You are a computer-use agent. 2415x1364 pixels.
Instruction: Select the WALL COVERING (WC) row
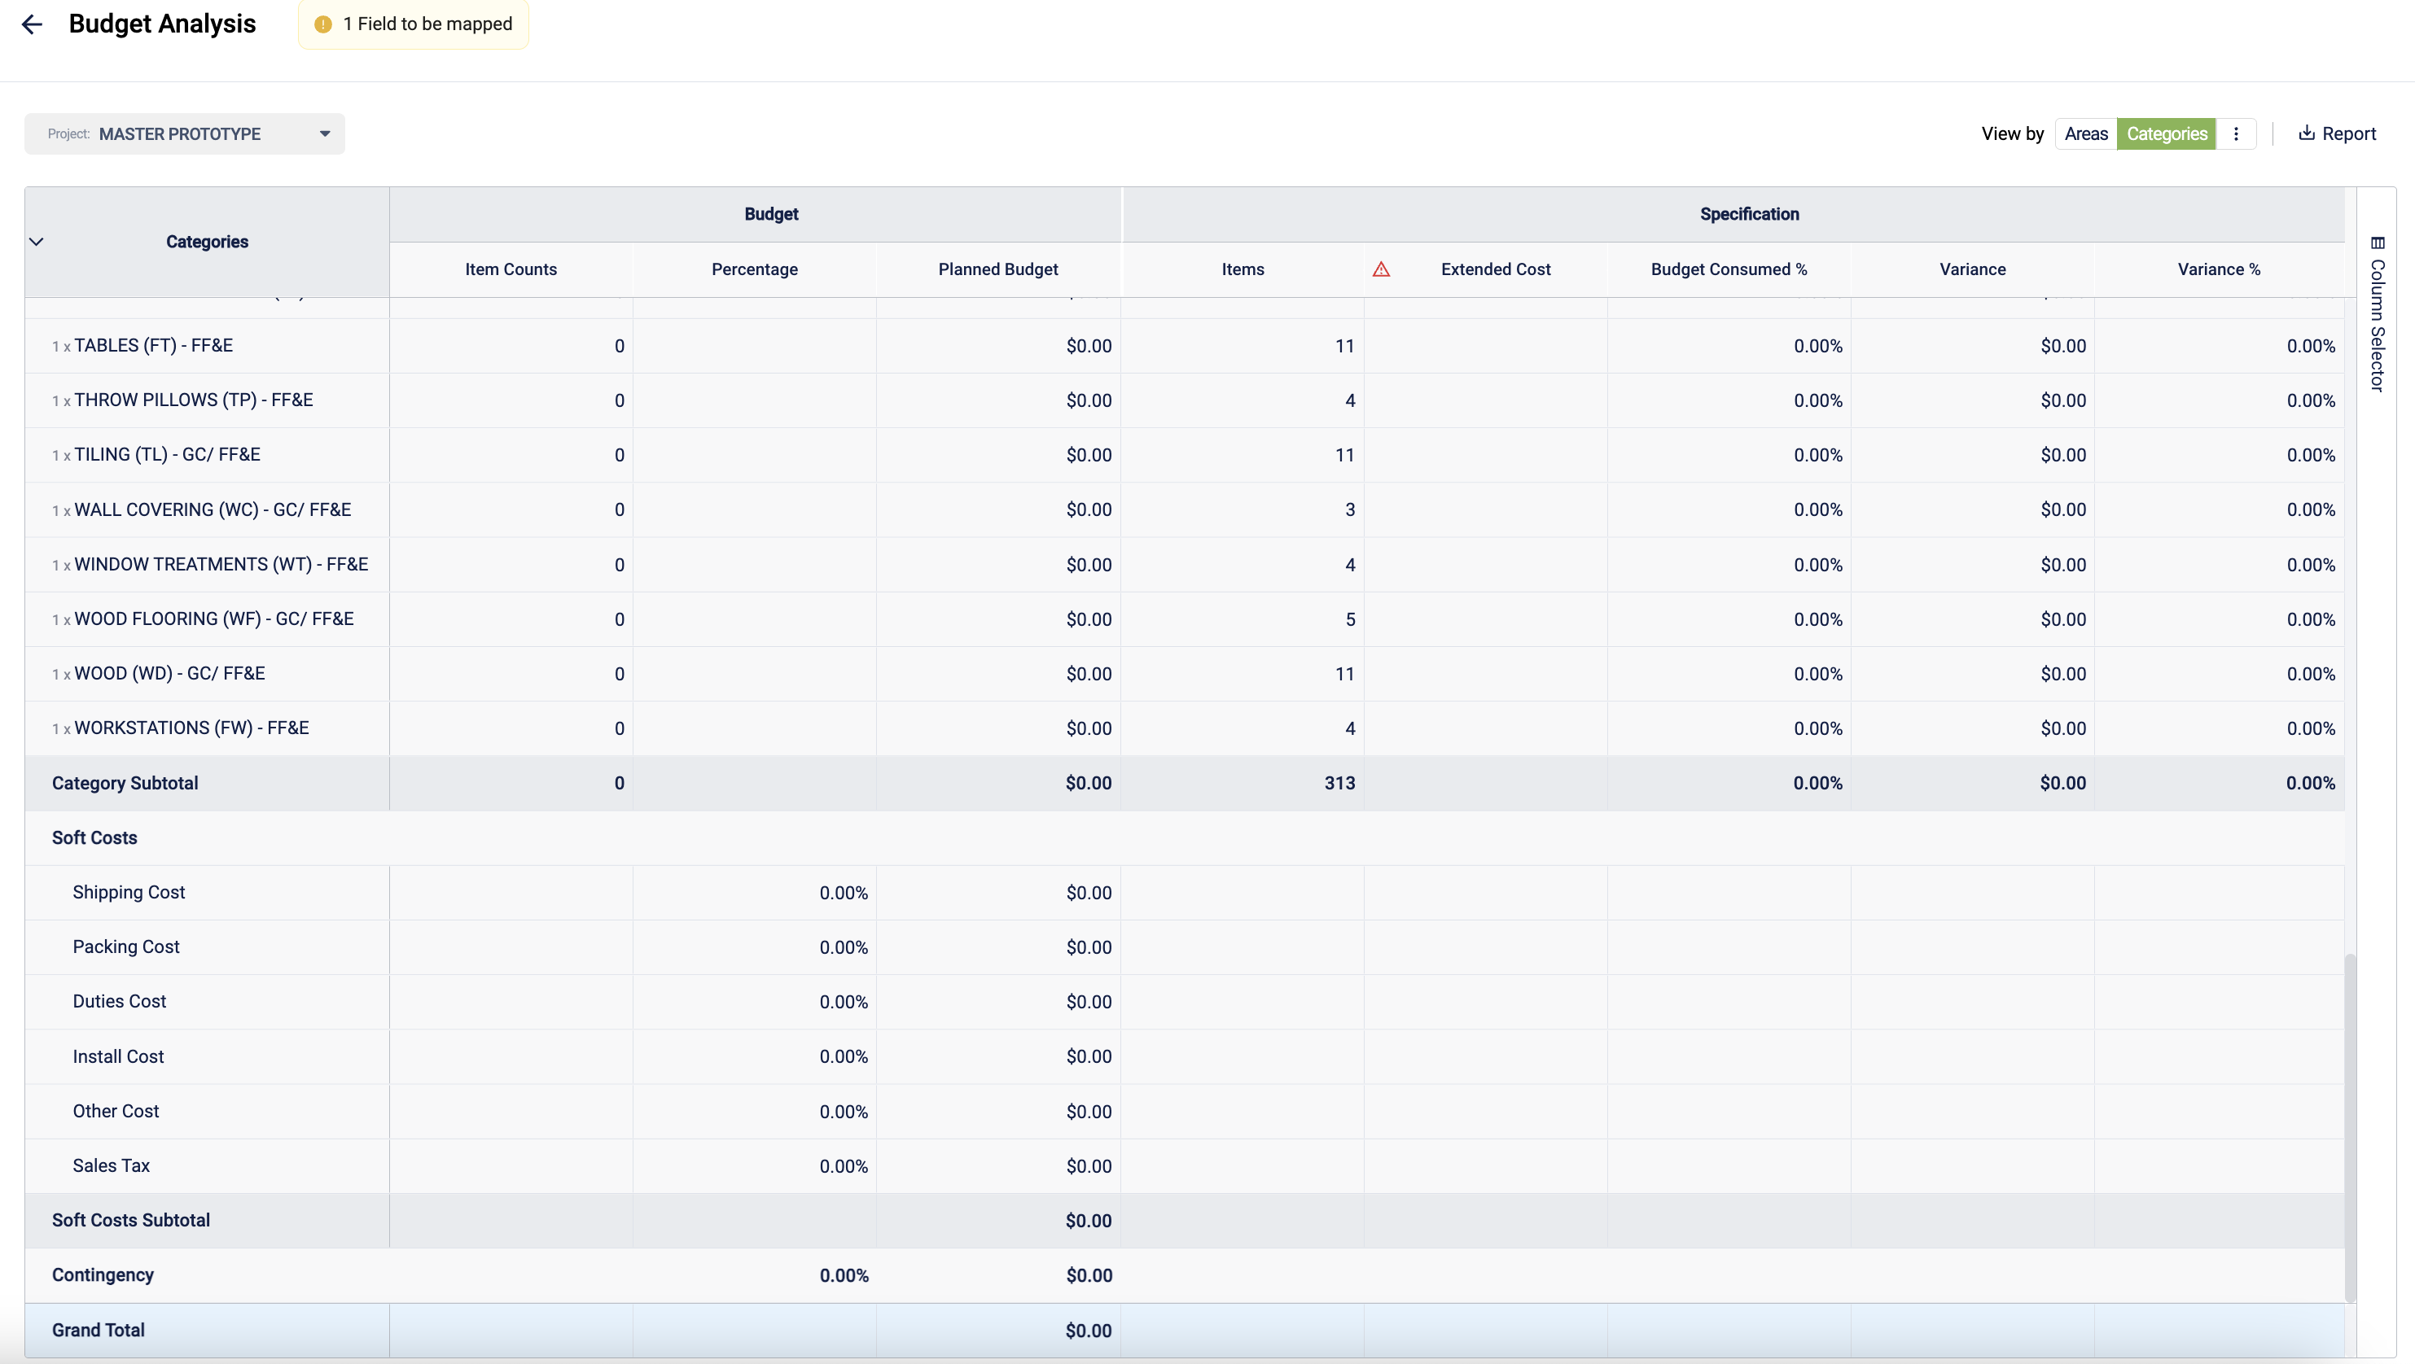[1185, 509]
